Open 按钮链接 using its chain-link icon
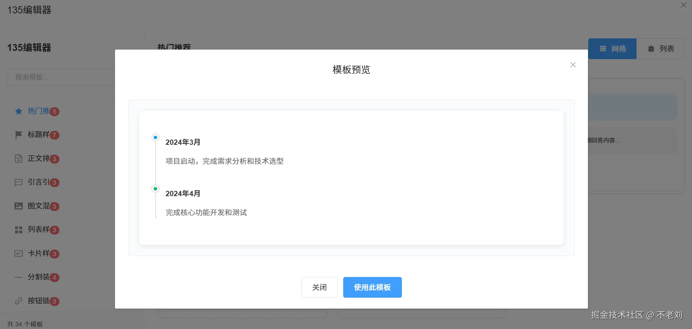This screenshot has width=692, height=329. coord(18,301)
